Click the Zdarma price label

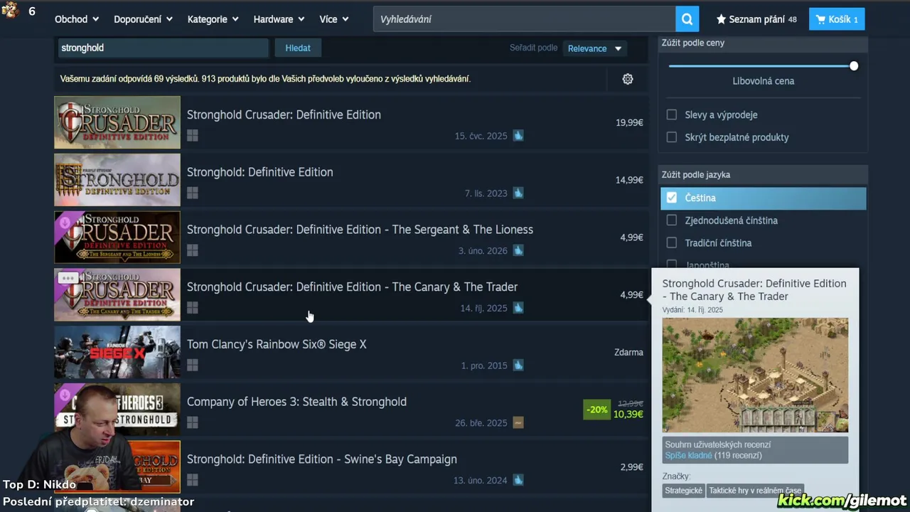pos(628,352)
